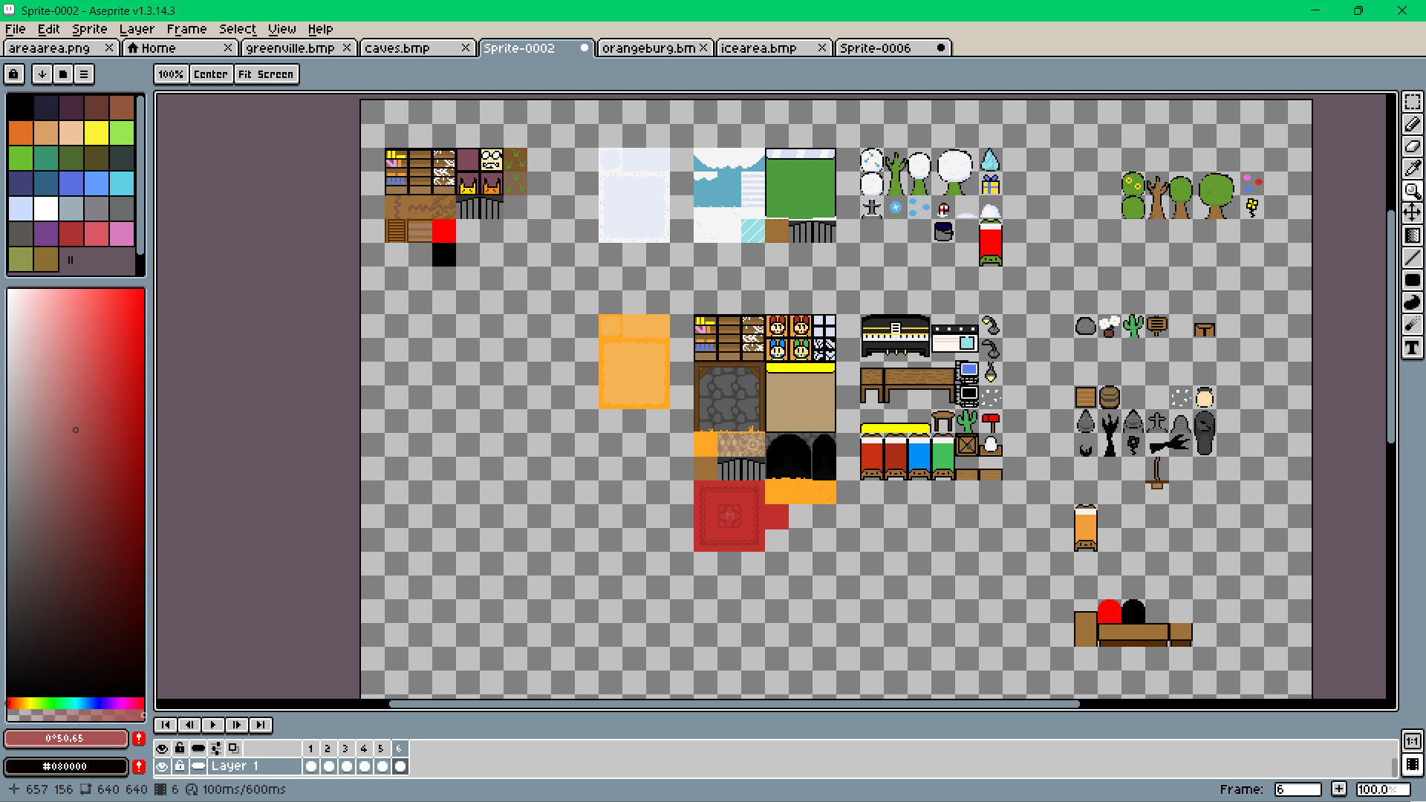Open palette options hamburger menu
1426x802 pixels.
(x=84, y=74)
